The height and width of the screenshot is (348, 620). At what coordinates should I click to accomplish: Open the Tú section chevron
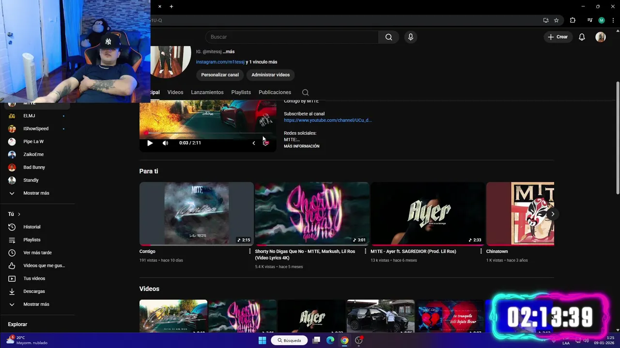[x=19, y=214]
